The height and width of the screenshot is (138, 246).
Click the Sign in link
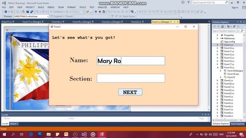235,8
